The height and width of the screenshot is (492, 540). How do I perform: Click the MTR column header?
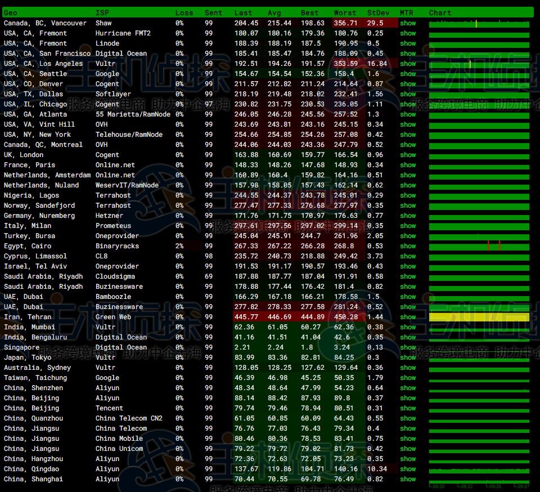406,13
